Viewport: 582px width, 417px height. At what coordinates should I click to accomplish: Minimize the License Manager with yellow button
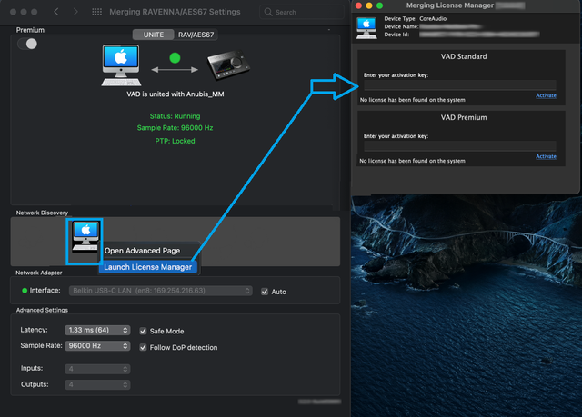[369, 5]
